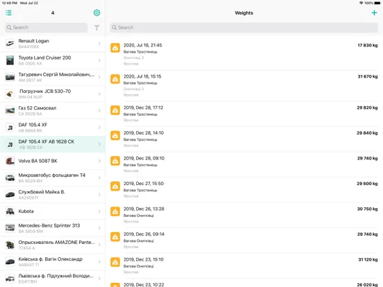Open weight record 2020, Jul 18, 21:45
383x287 pixels.
point(244,54)
